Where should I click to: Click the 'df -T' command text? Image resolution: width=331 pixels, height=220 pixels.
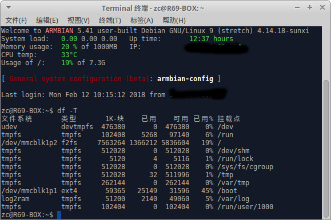tap(67, 111)
